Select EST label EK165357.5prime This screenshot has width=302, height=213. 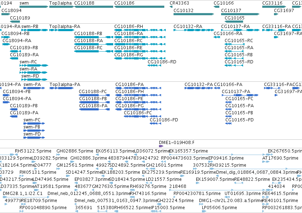[x=188, y=151]
